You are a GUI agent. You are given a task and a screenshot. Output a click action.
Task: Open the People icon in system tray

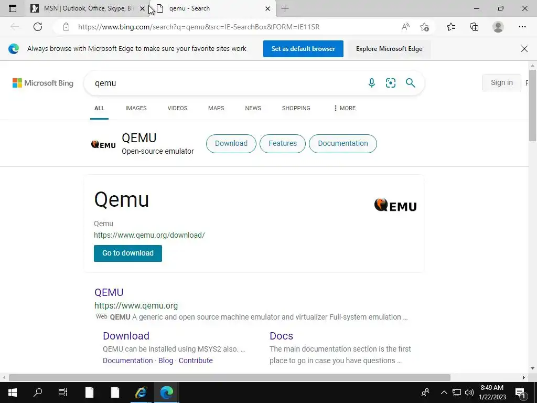click(x=425, y=393)
